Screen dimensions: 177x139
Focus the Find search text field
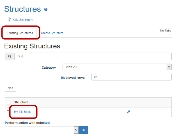pos(93,57)
